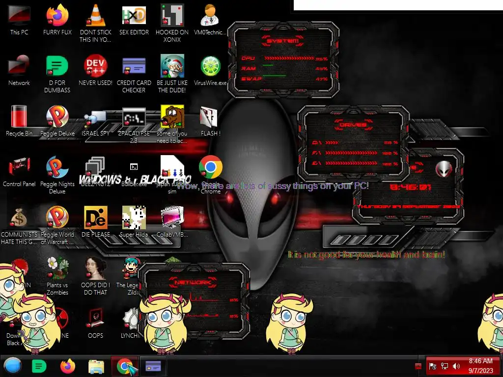Click the Network gadget title

point(193,282)
